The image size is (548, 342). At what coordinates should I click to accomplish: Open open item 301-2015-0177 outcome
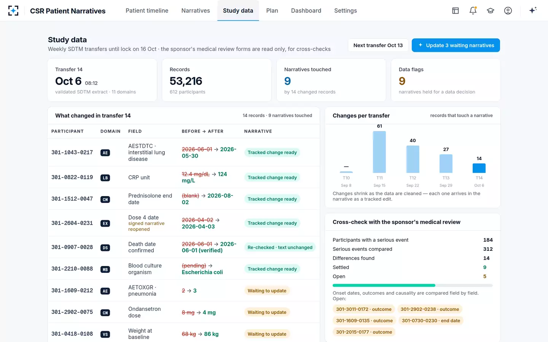click(x=364, y=332)
